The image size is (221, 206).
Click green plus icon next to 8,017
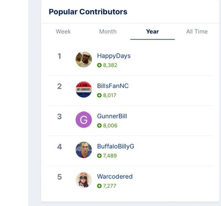click(99, 95)
